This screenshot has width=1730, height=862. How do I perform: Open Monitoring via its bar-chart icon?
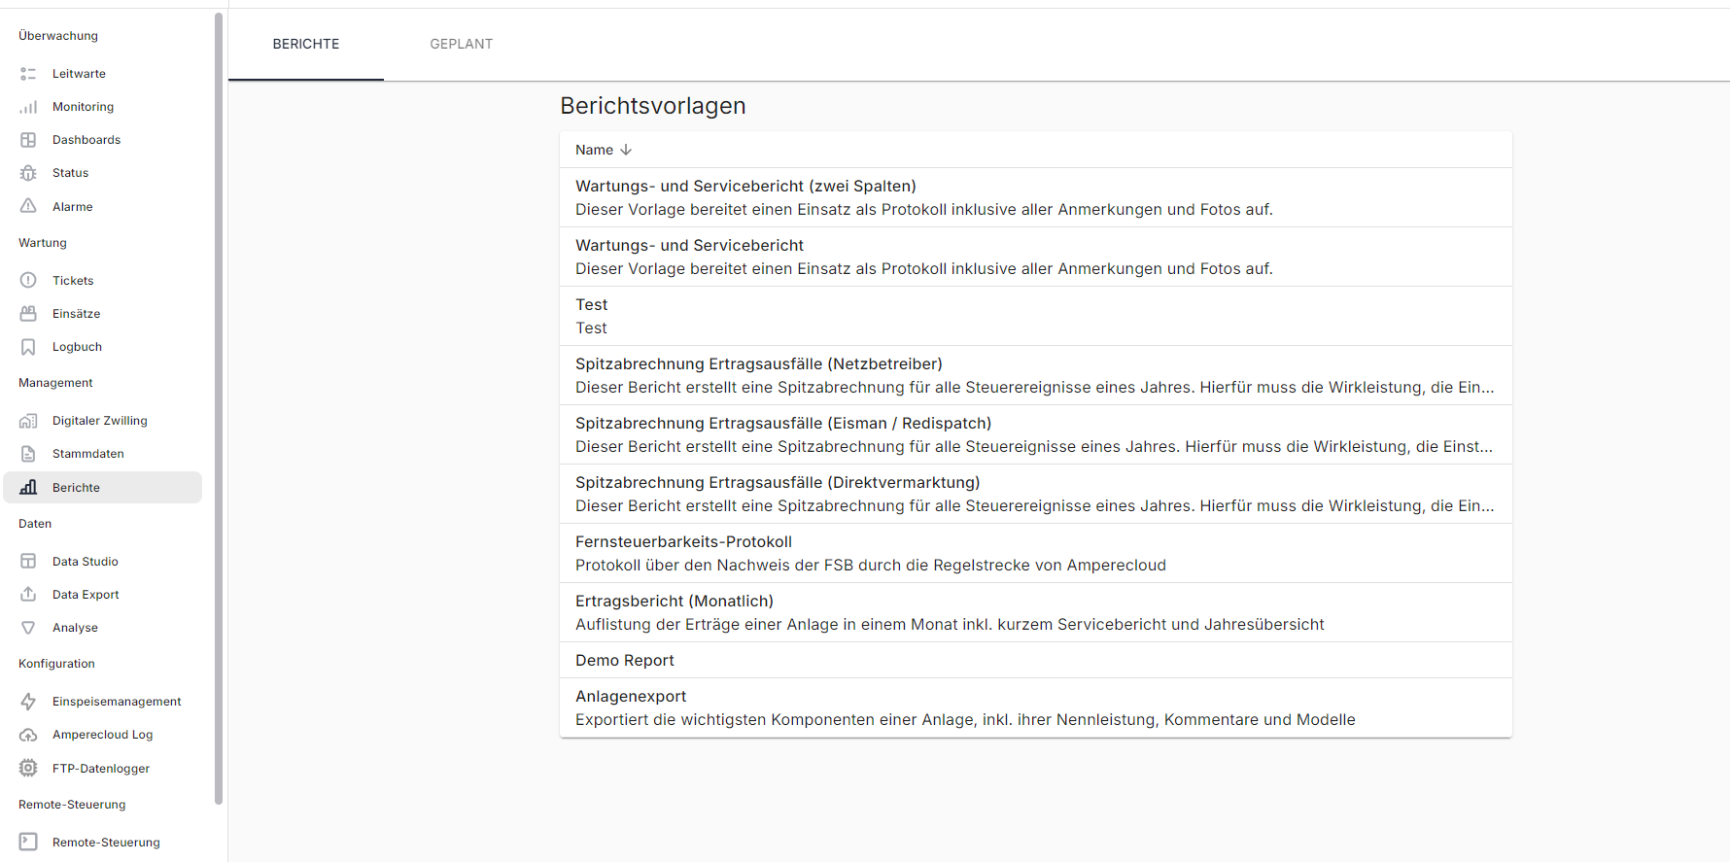point(28,107)
